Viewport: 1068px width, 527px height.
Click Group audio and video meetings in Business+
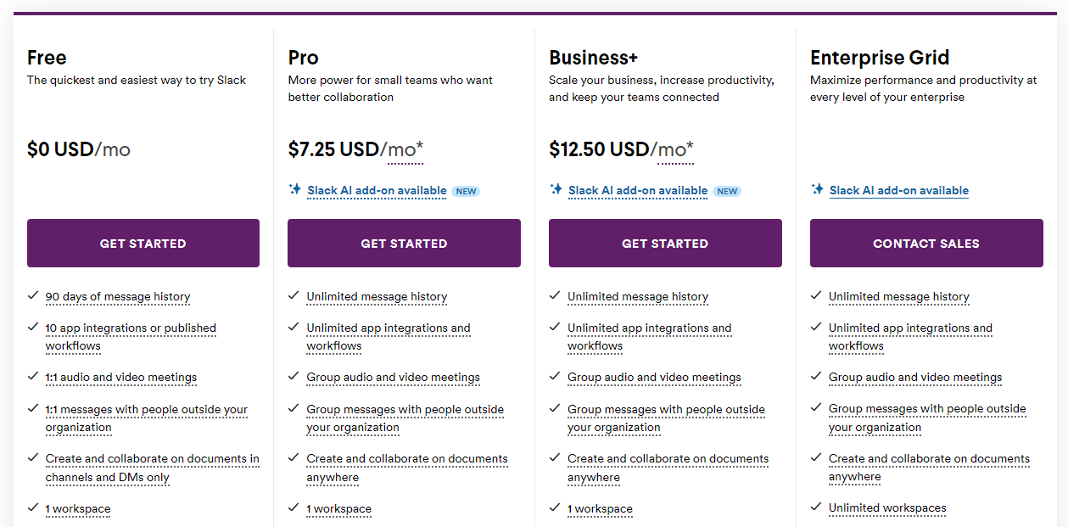coord(654,377)
